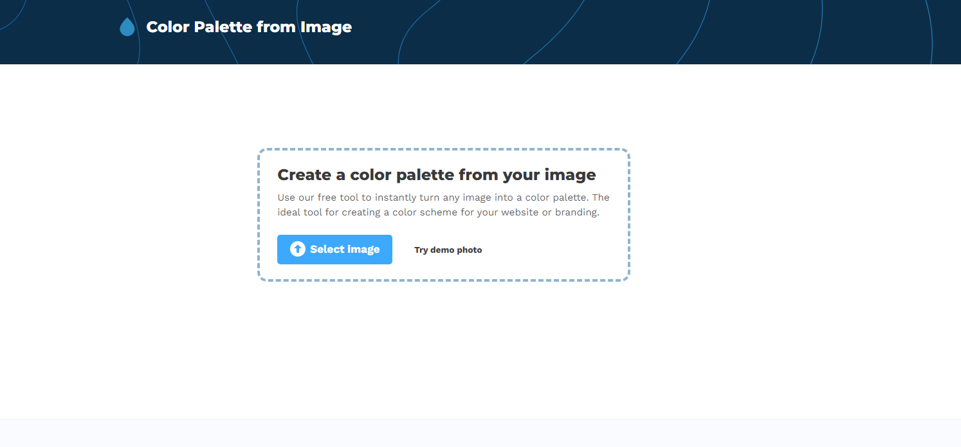
Task: Click the description text about the free tool
Action: 443,205
